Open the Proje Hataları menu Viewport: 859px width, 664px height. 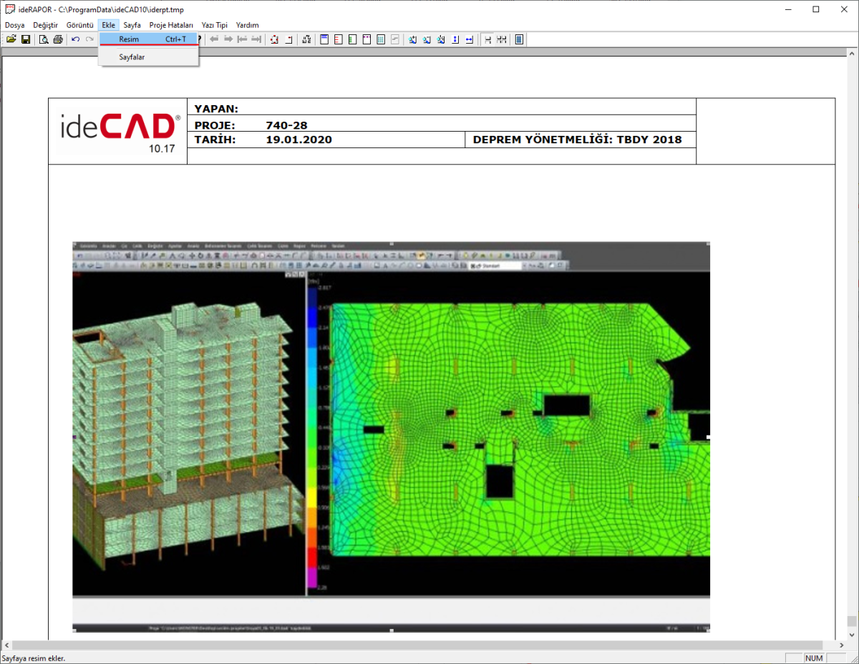[x=171, y=25]
